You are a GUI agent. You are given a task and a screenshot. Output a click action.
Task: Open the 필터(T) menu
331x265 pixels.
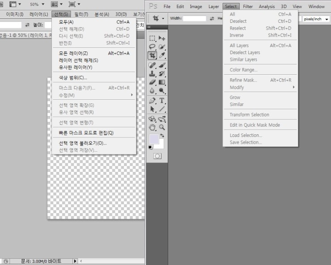pos(81,14)
